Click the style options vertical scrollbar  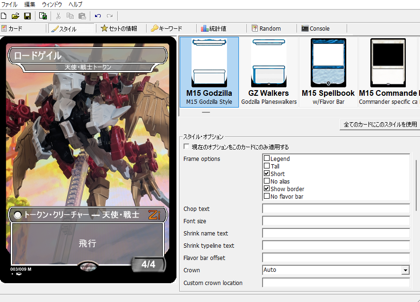(x=416, y=184)
